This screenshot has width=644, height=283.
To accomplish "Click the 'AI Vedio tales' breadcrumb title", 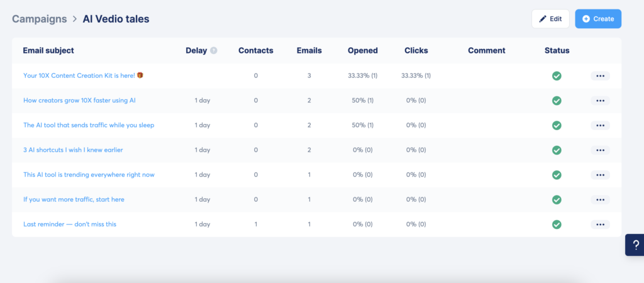I will click(116, 19).
